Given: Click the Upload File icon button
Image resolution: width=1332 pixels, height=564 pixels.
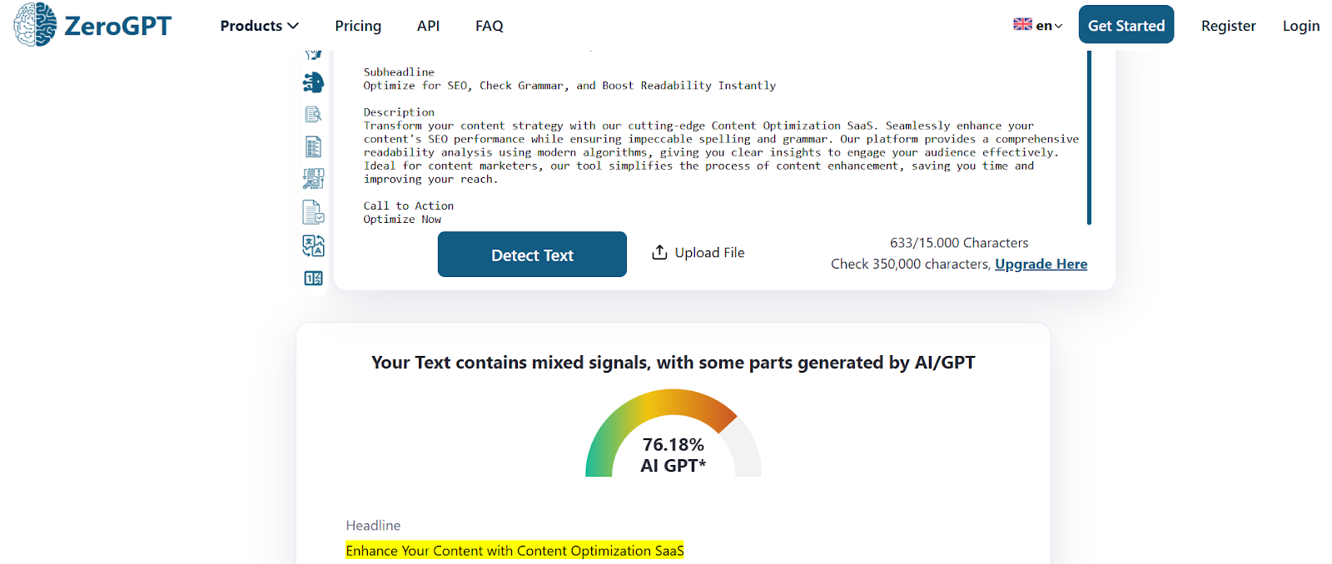Looking at the screenshot, I should pos(659,251).
